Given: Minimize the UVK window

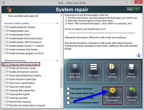Looking at the screenshot, I should (127, 3).
